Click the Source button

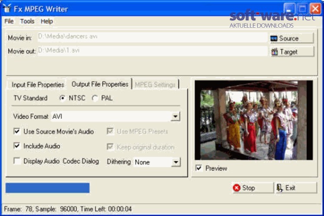292,38
